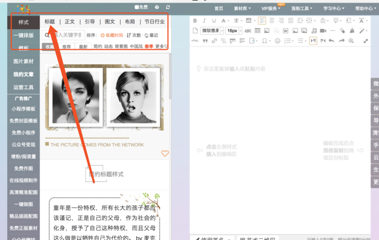Click the Word import icon
The width and height of the screenshot is (379, 240).
pyautogui.click(x=285, y=31)
